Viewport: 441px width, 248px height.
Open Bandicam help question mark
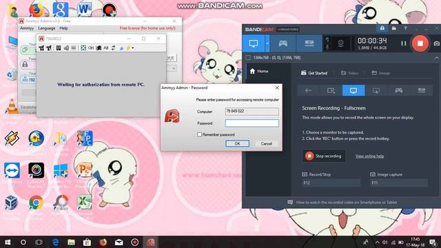pyautogui.click(x=405, y=28)
